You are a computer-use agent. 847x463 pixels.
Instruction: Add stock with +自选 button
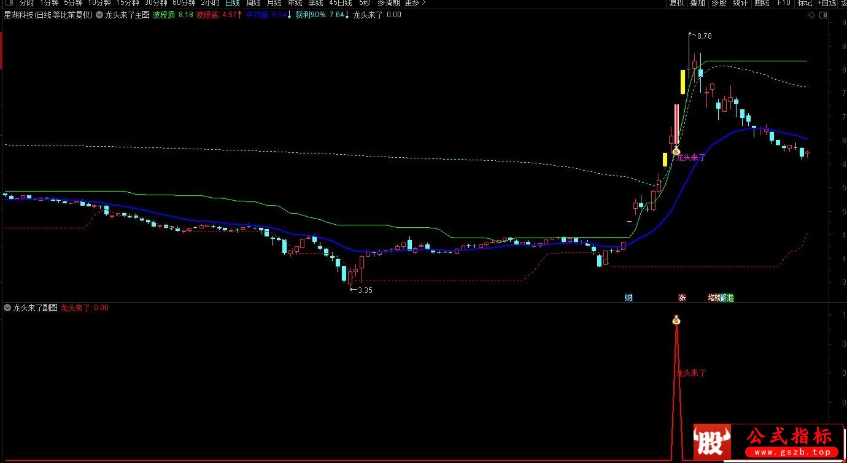click(827, 3)
